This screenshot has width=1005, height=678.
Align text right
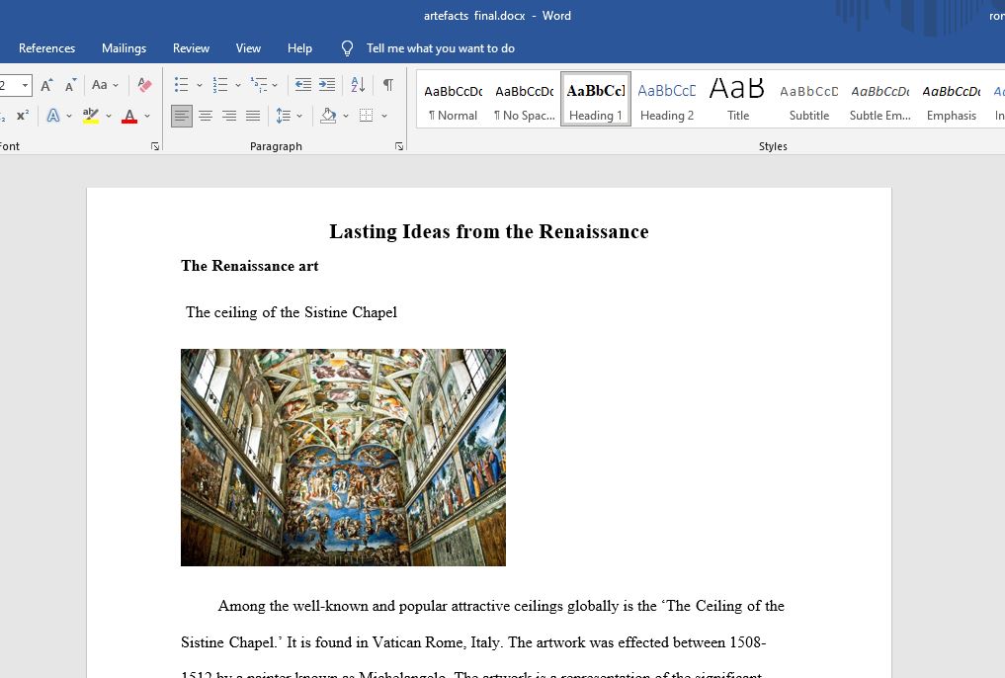pyautogui.click(x=229, y=116)
